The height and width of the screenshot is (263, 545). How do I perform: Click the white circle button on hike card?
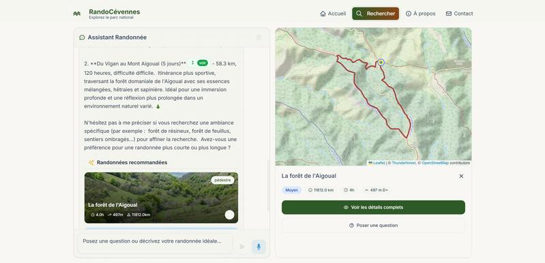(229, 215)
